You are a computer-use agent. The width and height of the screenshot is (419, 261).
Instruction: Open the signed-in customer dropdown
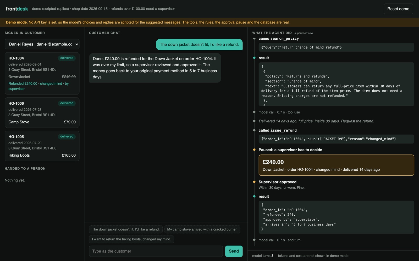[x=42, y=44]
